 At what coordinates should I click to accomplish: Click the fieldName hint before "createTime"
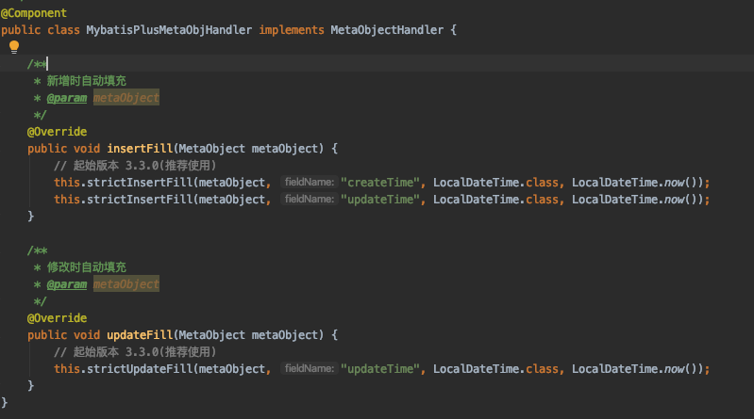(x=308, y=182)
